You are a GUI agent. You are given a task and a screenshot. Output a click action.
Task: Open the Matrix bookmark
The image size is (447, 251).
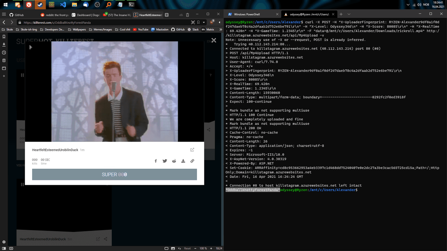(208, 30)
